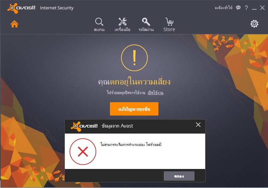268x188 pixels.
Task: Open the settings gear icon
Action: (x=254, y=24)
